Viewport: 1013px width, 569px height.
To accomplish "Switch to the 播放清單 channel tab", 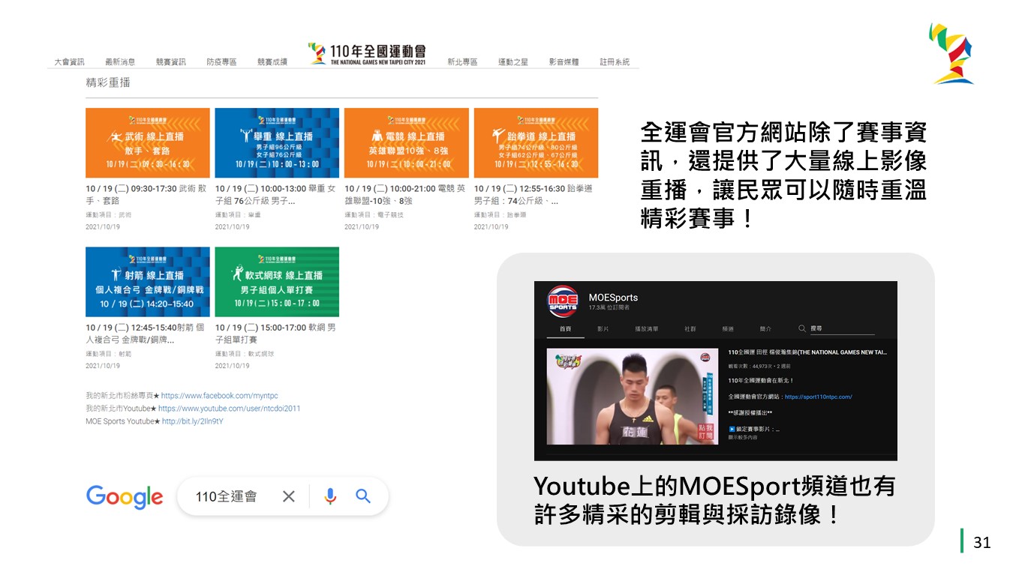I will [646, 329].
